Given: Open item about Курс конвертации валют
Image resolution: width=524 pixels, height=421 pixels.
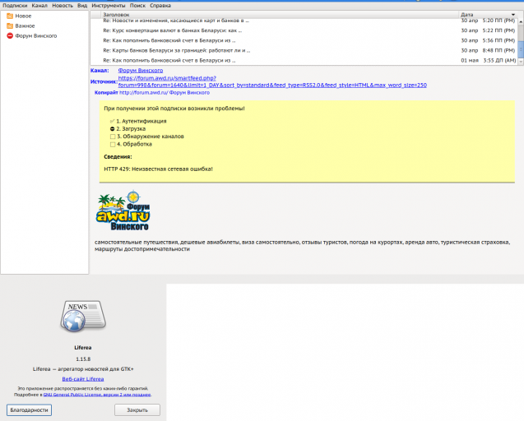Looking at the screenshot, I should click(x=173, y=30).
